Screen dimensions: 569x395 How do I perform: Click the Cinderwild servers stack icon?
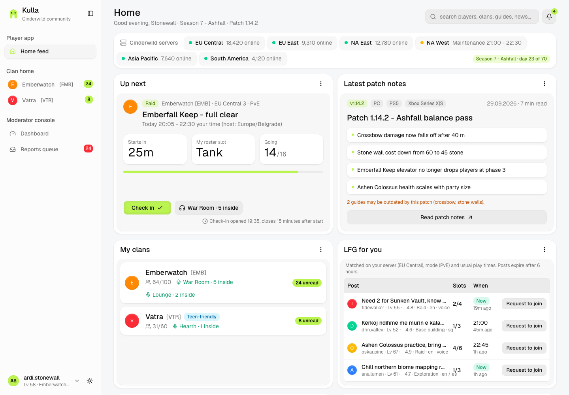coord(123,43)
